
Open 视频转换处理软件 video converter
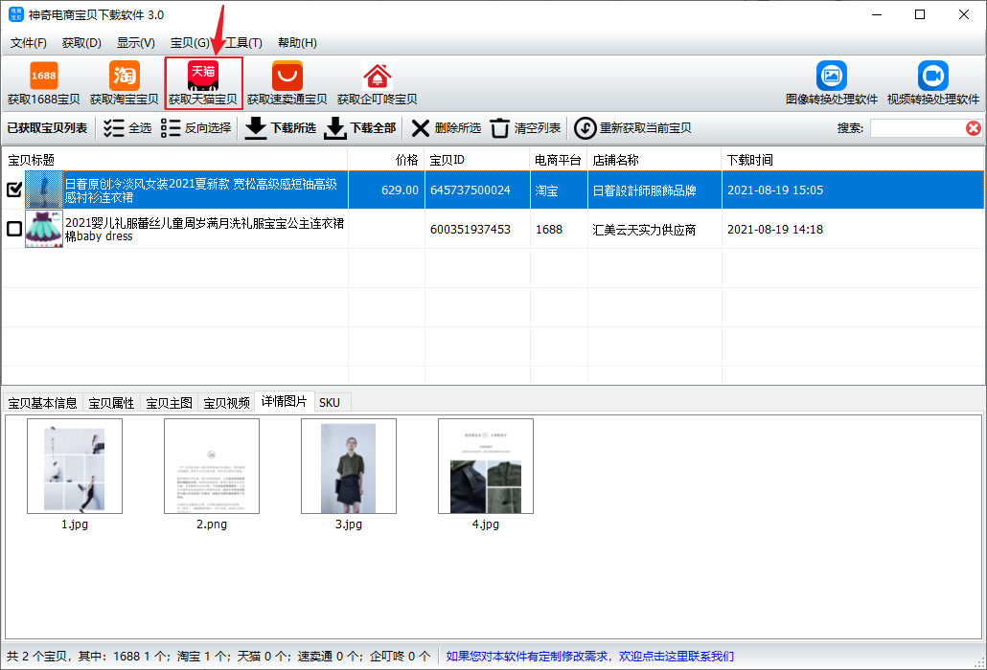tap(933, 83)
